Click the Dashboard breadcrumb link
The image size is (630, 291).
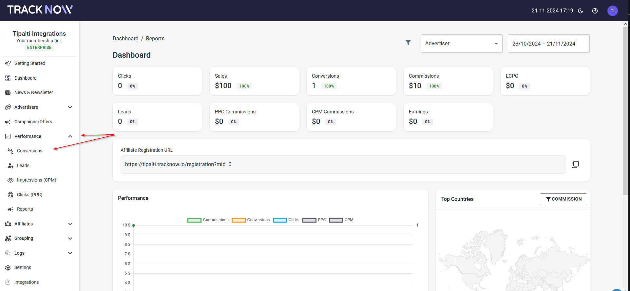tap(125, 39)
